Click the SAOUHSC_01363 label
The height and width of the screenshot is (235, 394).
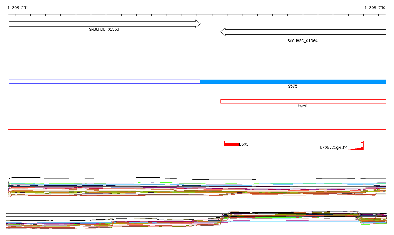(x=104, y=29)
